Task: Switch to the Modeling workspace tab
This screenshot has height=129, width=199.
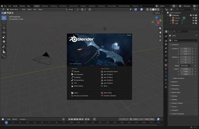Action: click(x=45, y=6)
